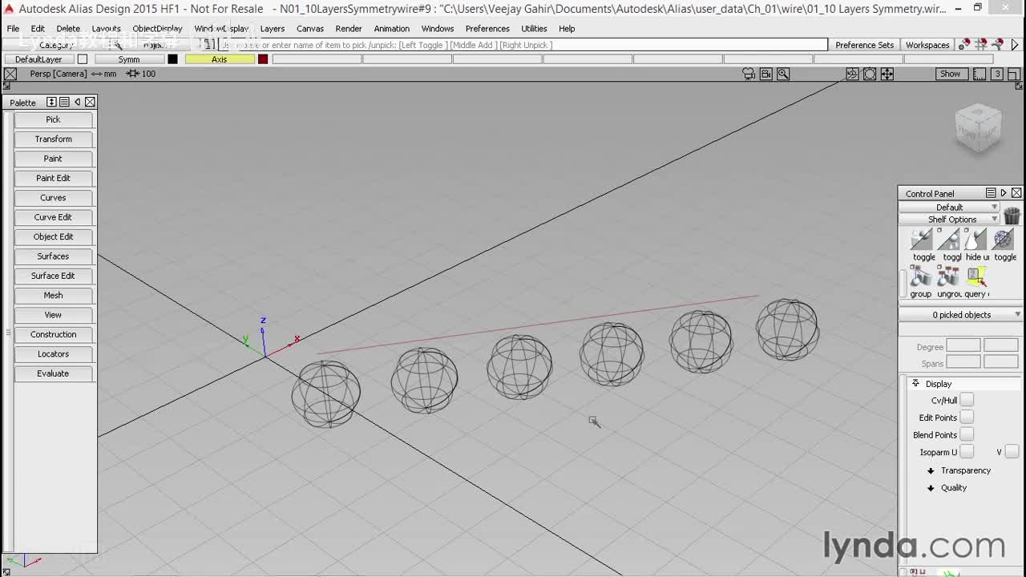Click the hide unselected shelf icon
This screenshot has height=577, width=1026.
click(x=976, y=240)
